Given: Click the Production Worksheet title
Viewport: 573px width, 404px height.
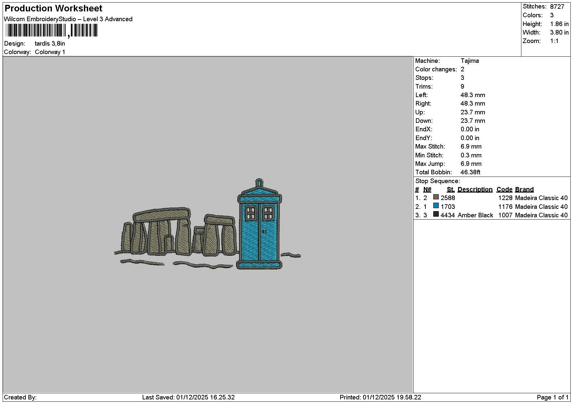Looking at the screenshot, I should pos(54,8).
